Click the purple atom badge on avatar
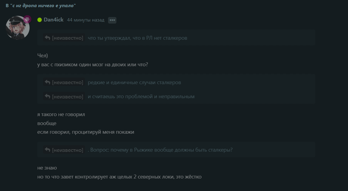 pyautogui.click(x=27, y=19)
